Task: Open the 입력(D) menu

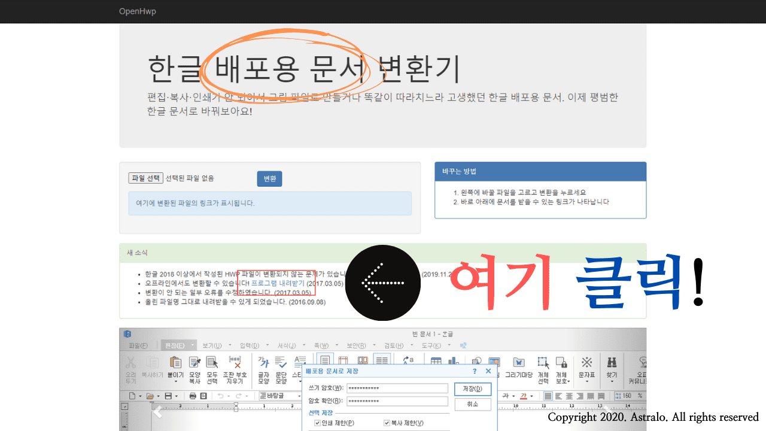Action: tap(250, 345)
